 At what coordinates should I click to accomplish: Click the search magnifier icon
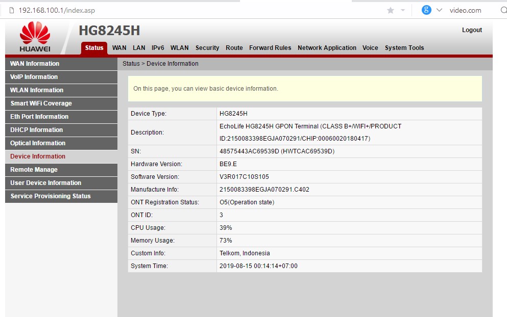click(x=503, y=10)
